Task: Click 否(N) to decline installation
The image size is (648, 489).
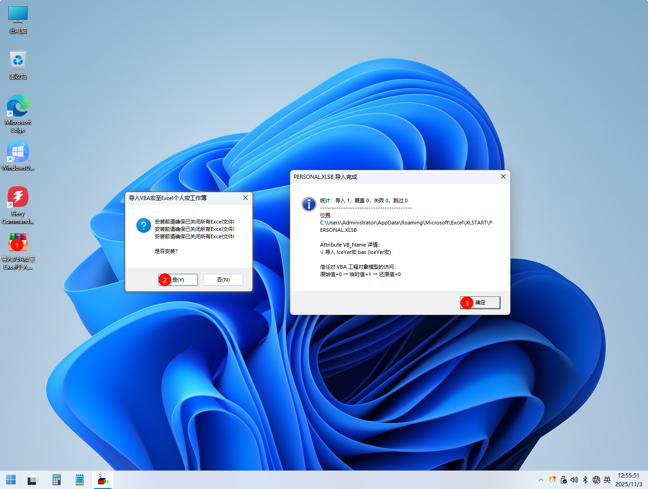Action: [x=223, y=280]
